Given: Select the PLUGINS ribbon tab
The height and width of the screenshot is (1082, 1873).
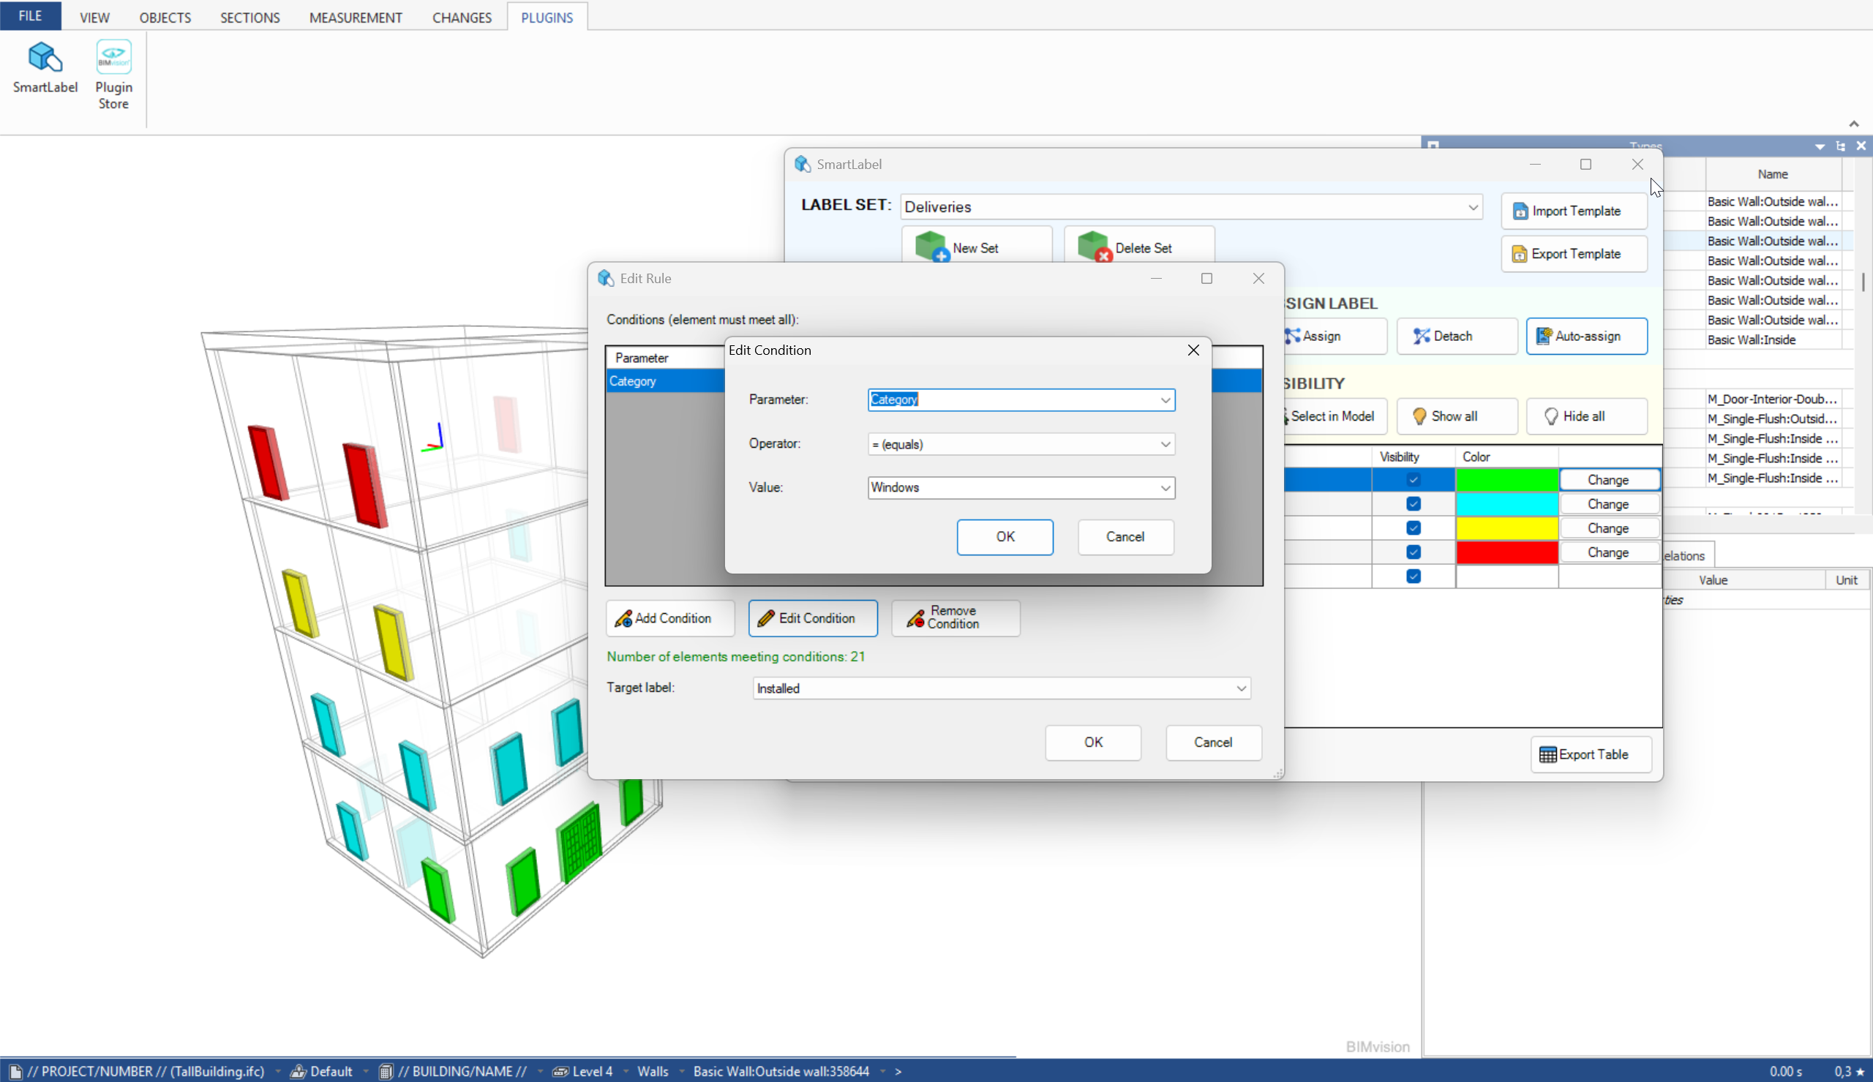Looking at the screenshot, I should tap(547, 17).
